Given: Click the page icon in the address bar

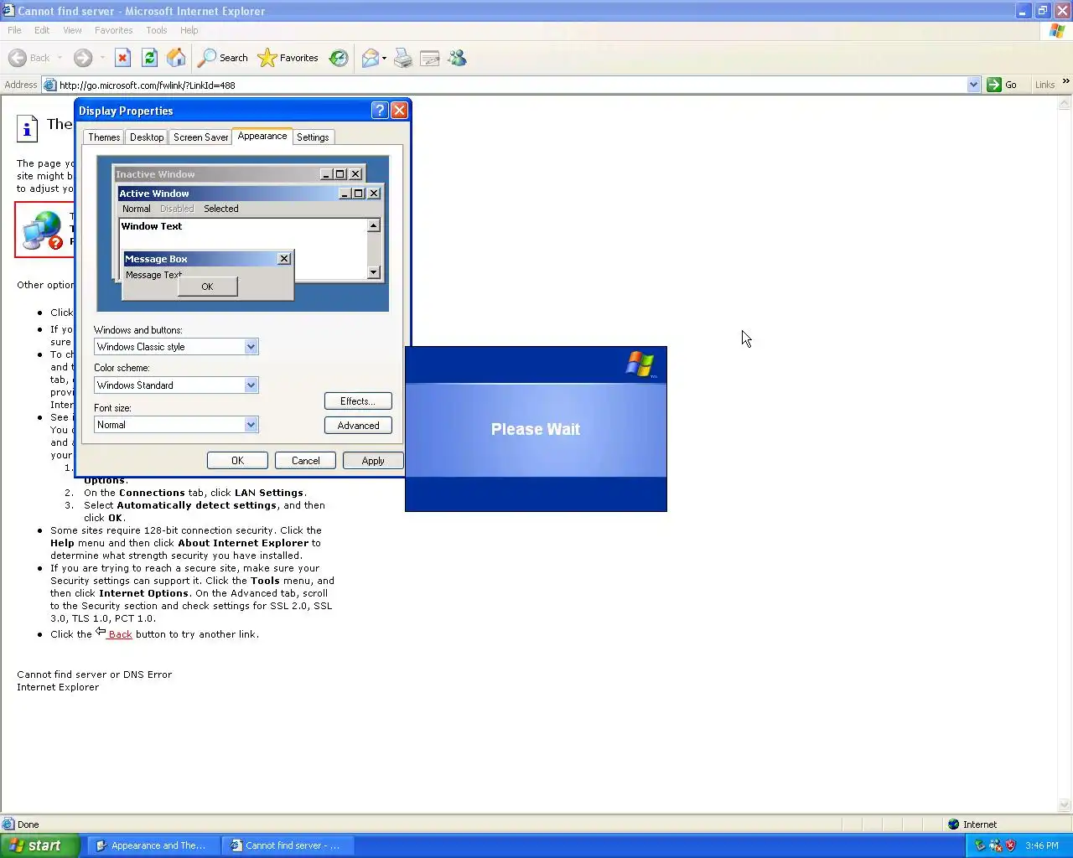Looking at the screenshot, I should 49,85.
